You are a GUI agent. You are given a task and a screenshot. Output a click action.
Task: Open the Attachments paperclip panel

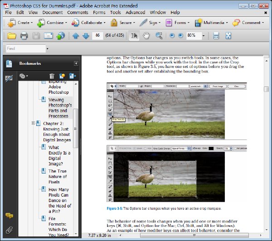pyautogui.click(x=9, y=230)
